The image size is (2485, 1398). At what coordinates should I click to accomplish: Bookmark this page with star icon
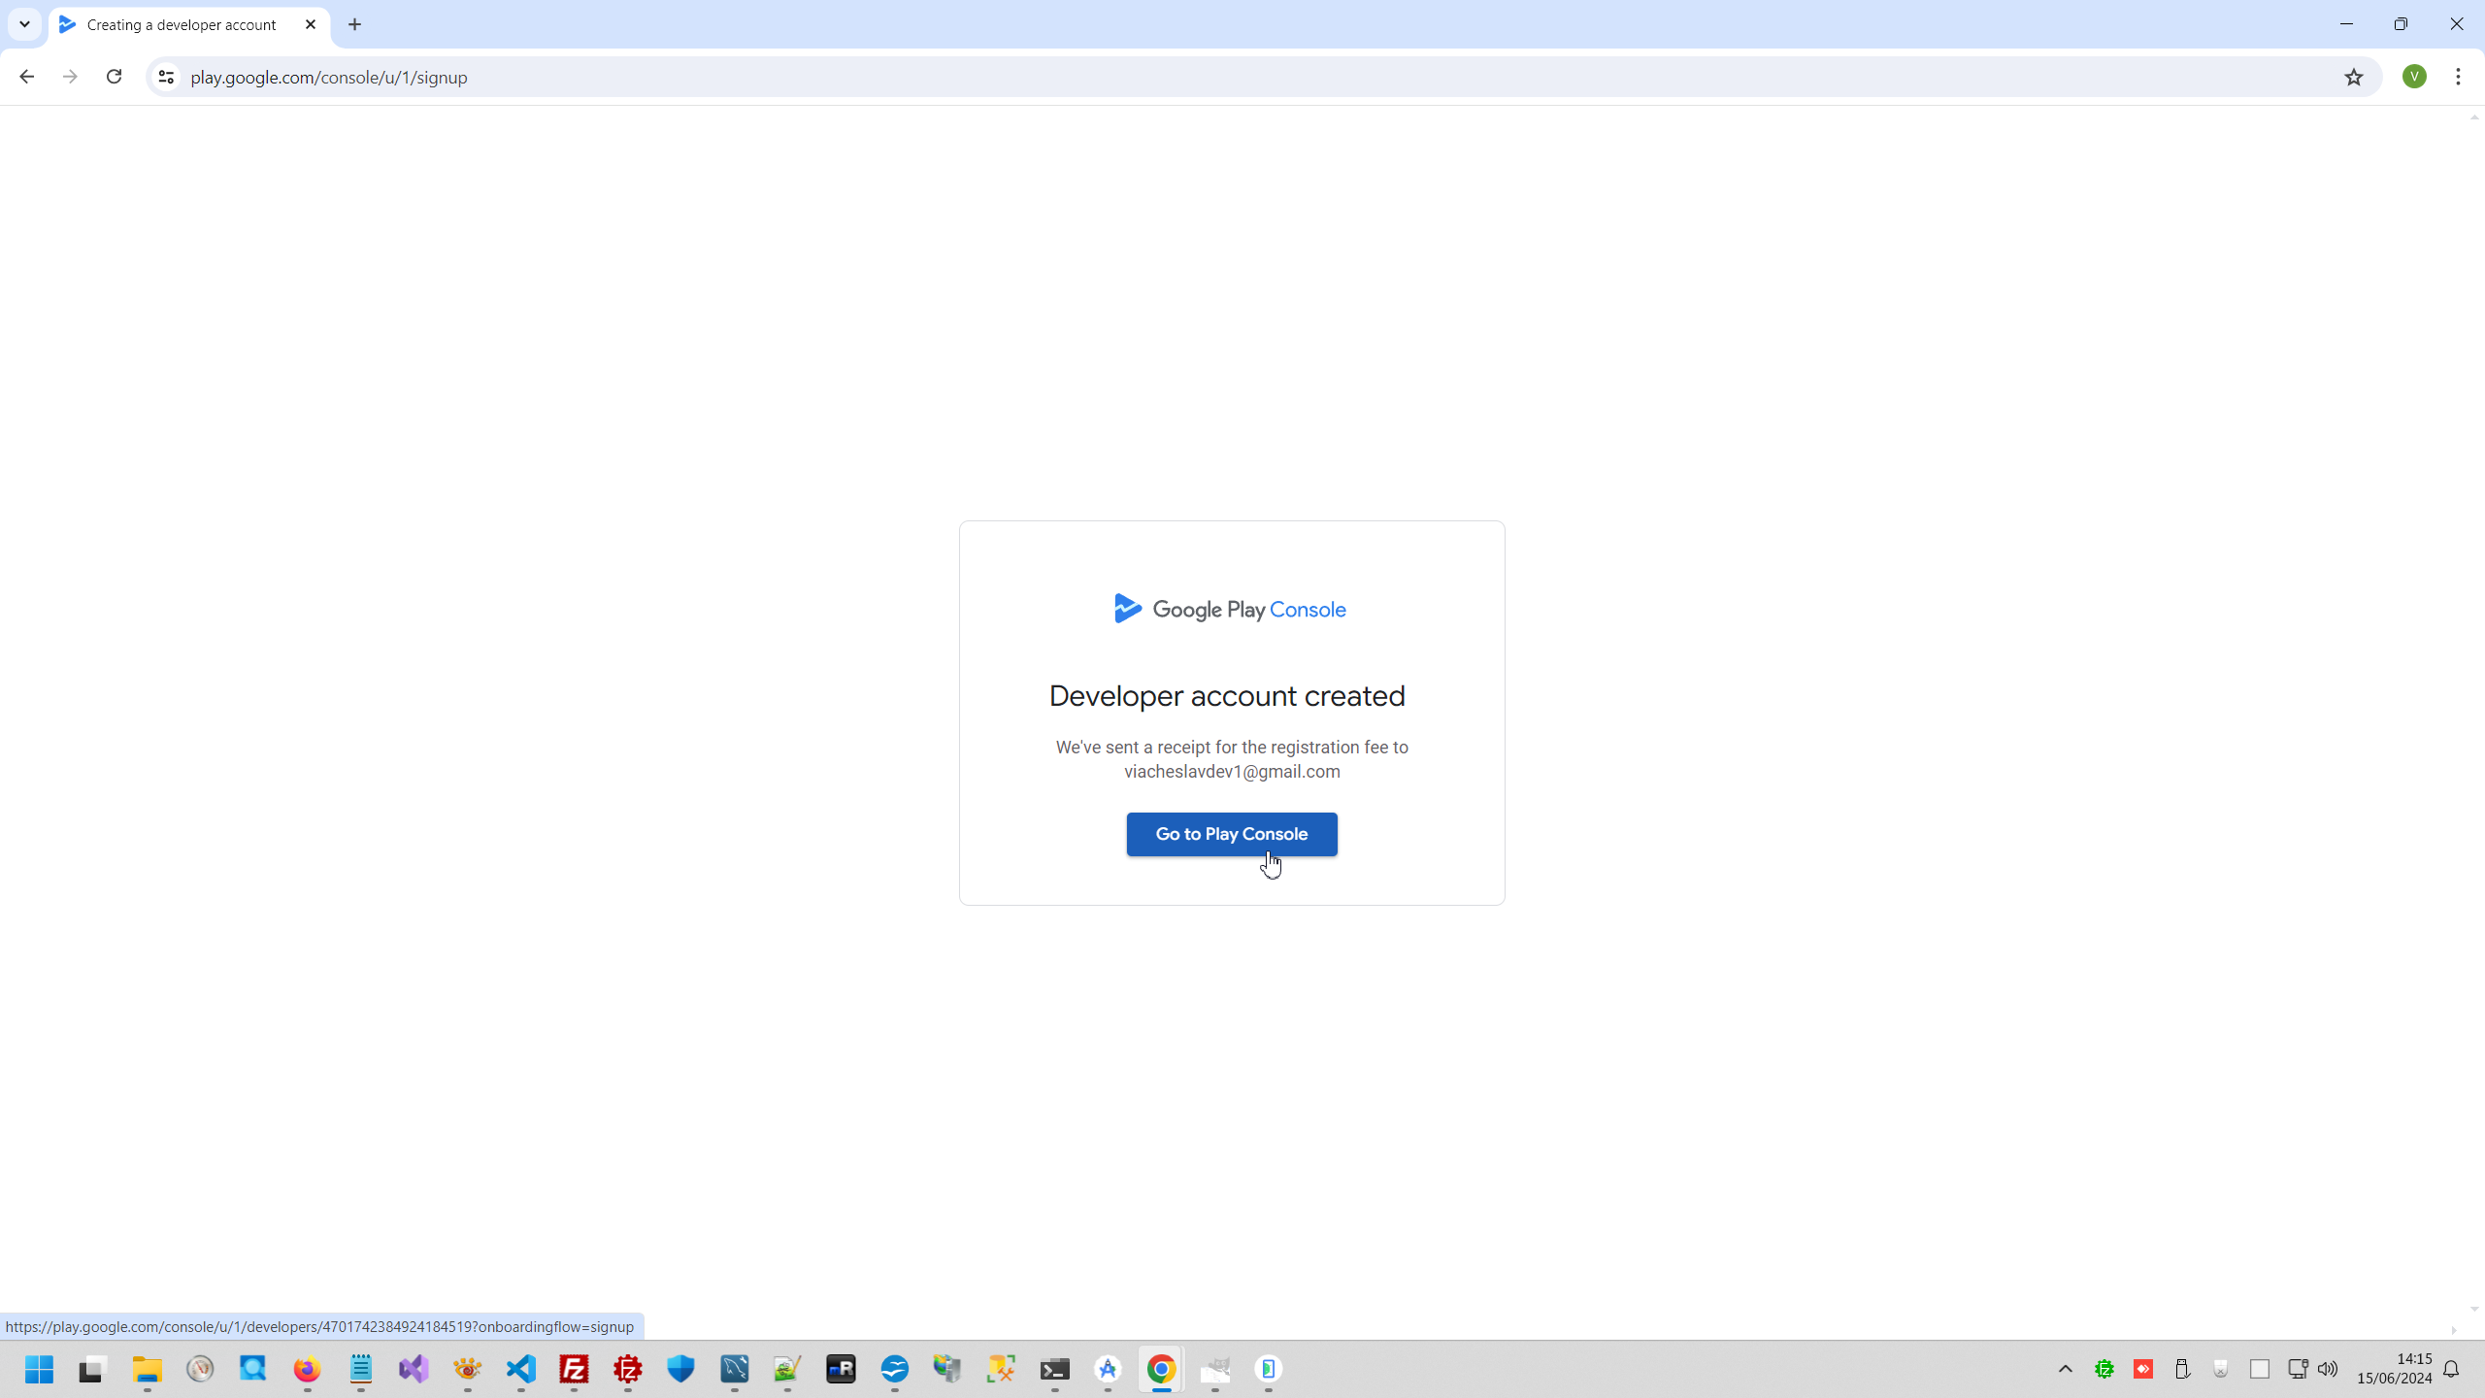coord(2354,77)
